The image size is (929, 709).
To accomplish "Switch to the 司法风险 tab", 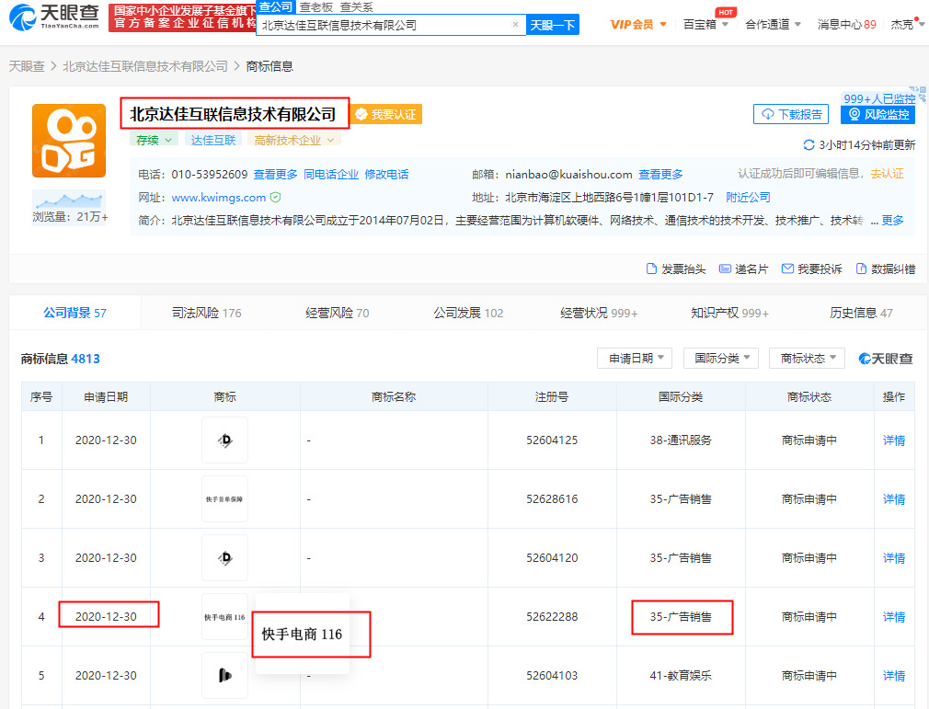I will [x=206, y=313].
